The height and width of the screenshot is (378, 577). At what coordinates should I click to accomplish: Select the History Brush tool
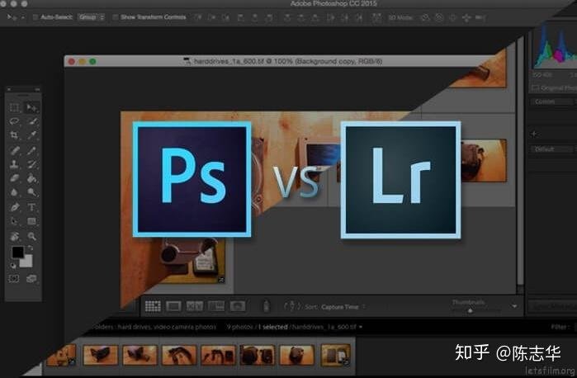[x=31, y=164]
